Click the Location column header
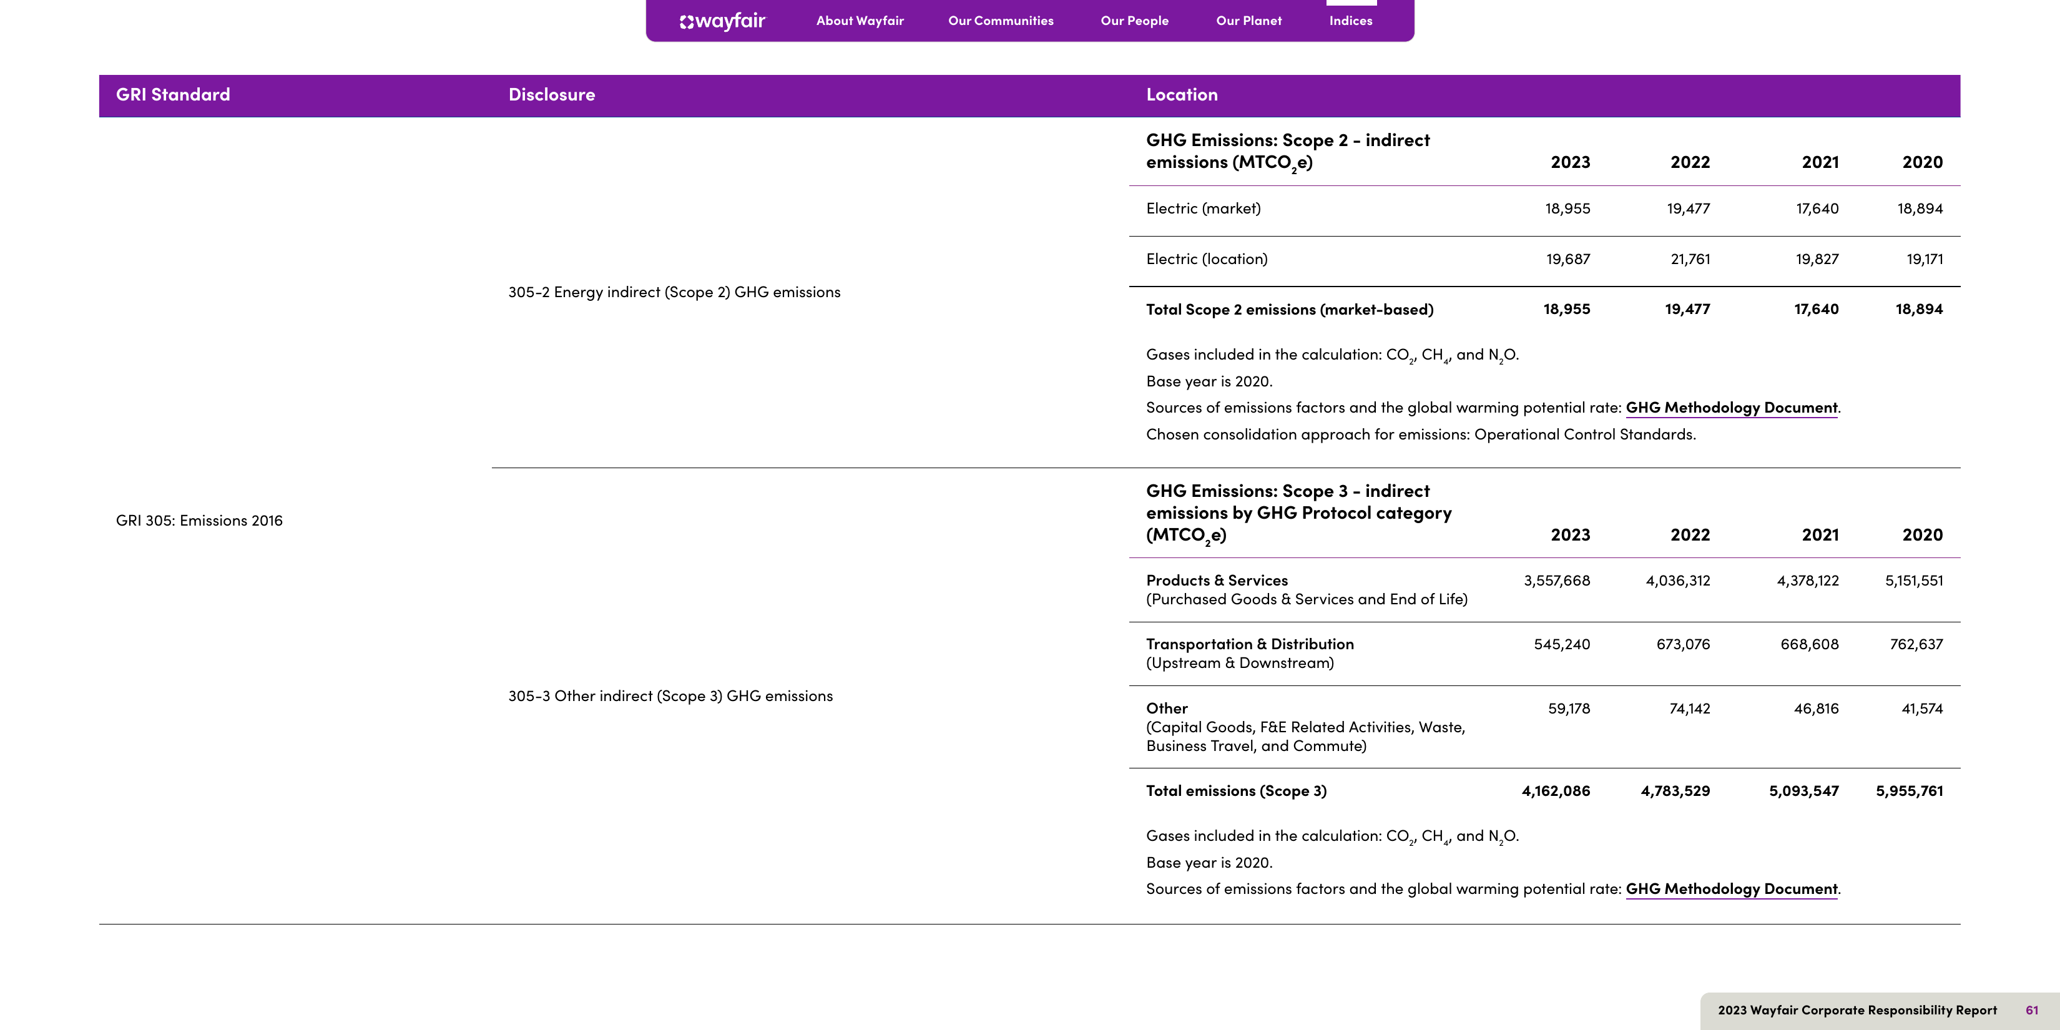The width and height of the screenshot is (2060, 1030). pyautogui.click(x=1182, y=94)
